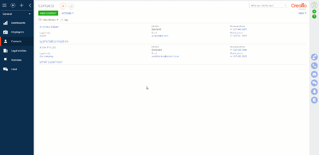Open the email panel icon
This screenshot has width=319, height=155.
314,74
